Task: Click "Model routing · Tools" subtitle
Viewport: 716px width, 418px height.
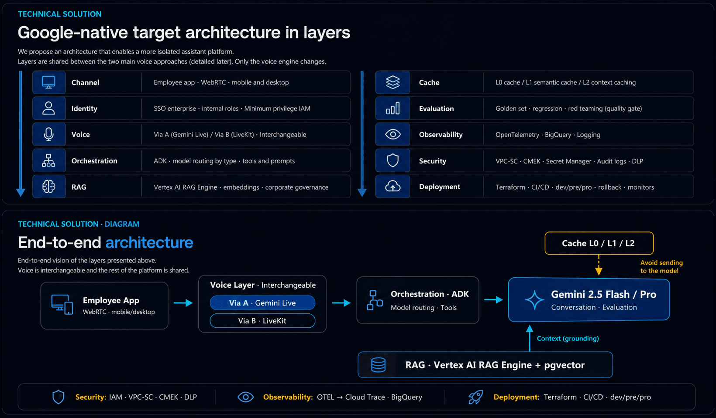Action: tap(423, 308)
